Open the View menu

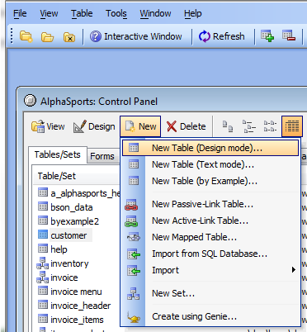[49, 13]
